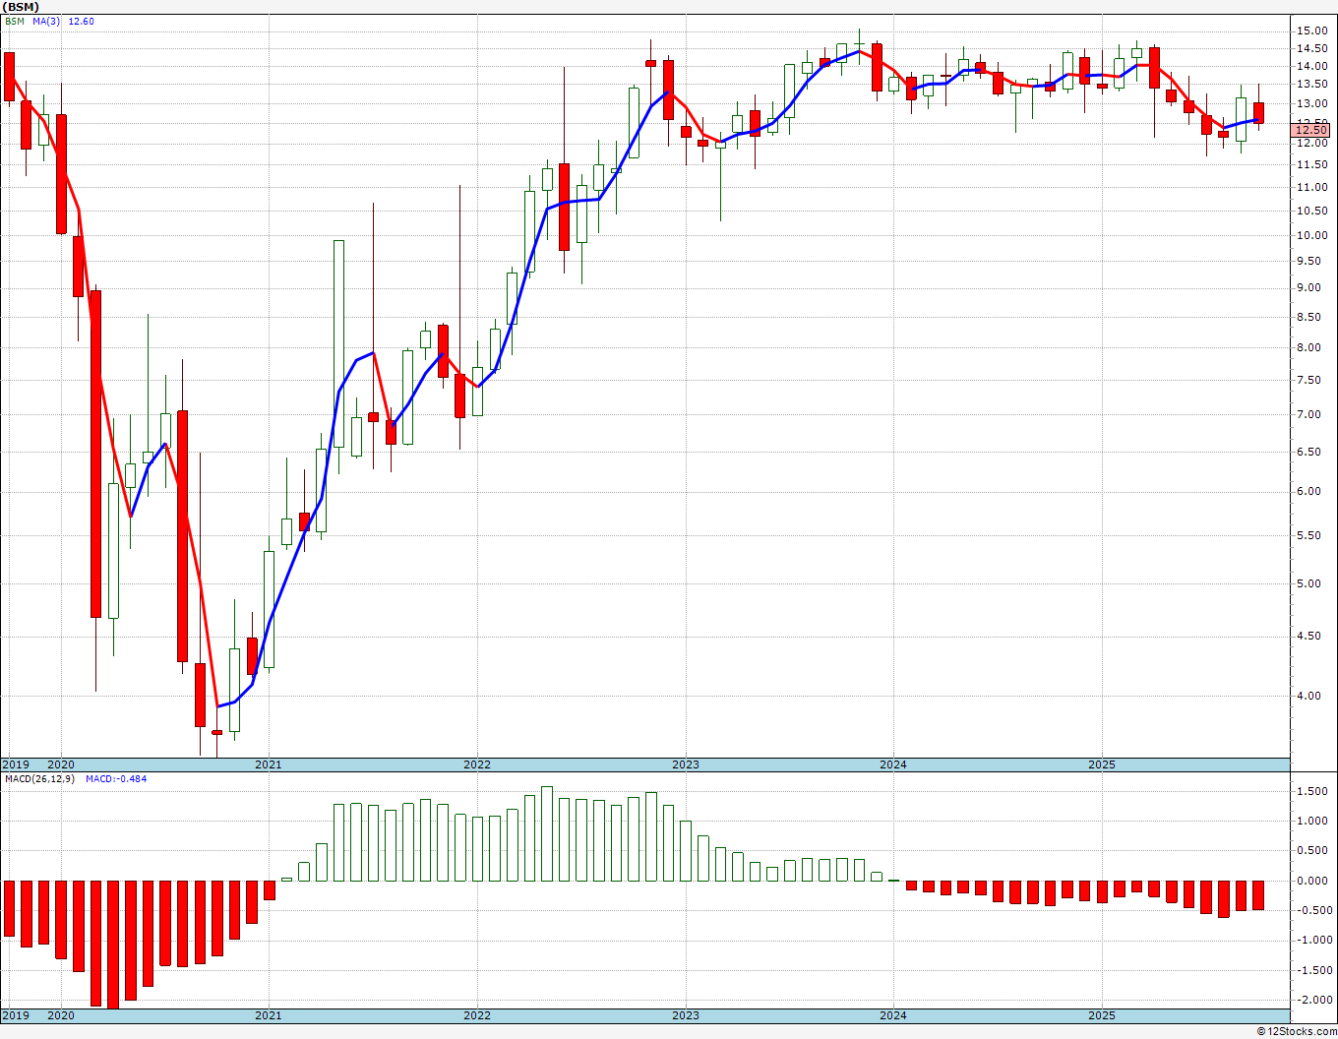
Task: Click the MACD:-0.484 value readout
Action: coord(116,778)
